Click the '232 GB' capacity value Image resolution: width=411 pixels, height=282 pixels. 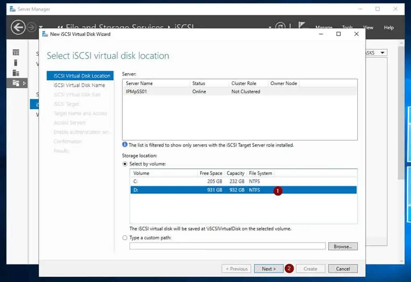(x=237, y=182)
